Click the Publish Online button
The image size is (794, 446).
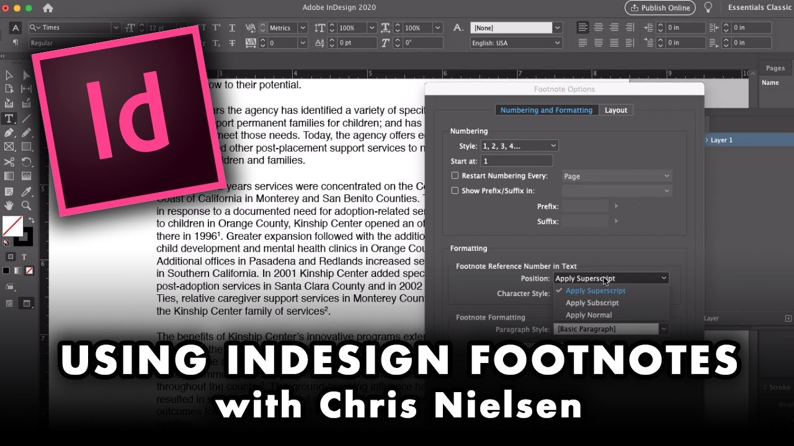(660, 7)
